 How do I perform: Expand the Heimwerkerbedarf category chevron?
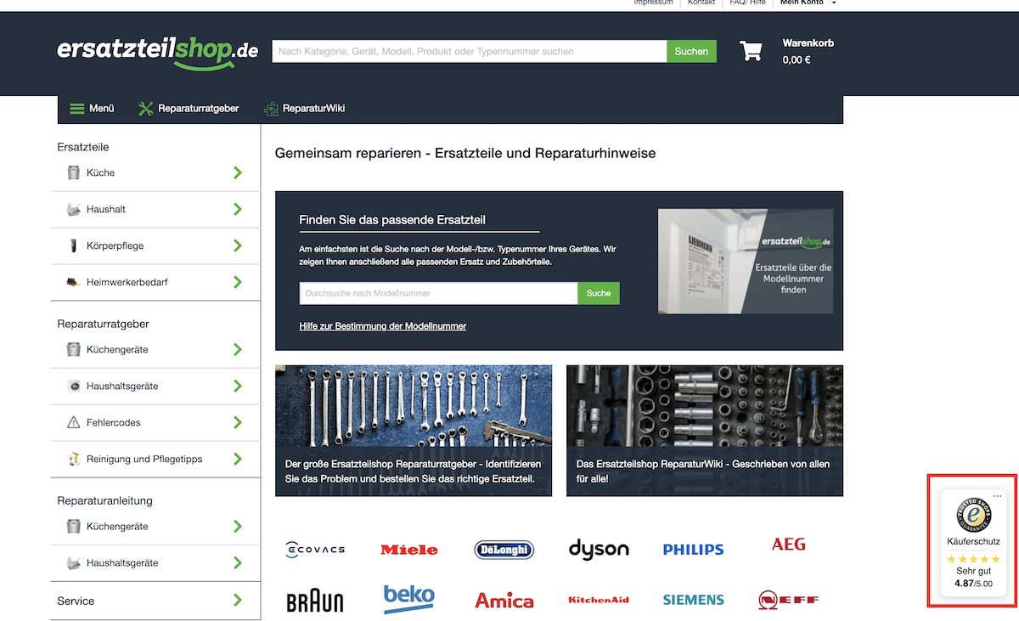pos(238,282)
